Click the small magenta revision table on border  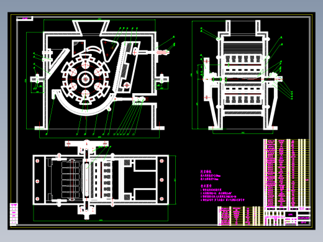(14, 214)
